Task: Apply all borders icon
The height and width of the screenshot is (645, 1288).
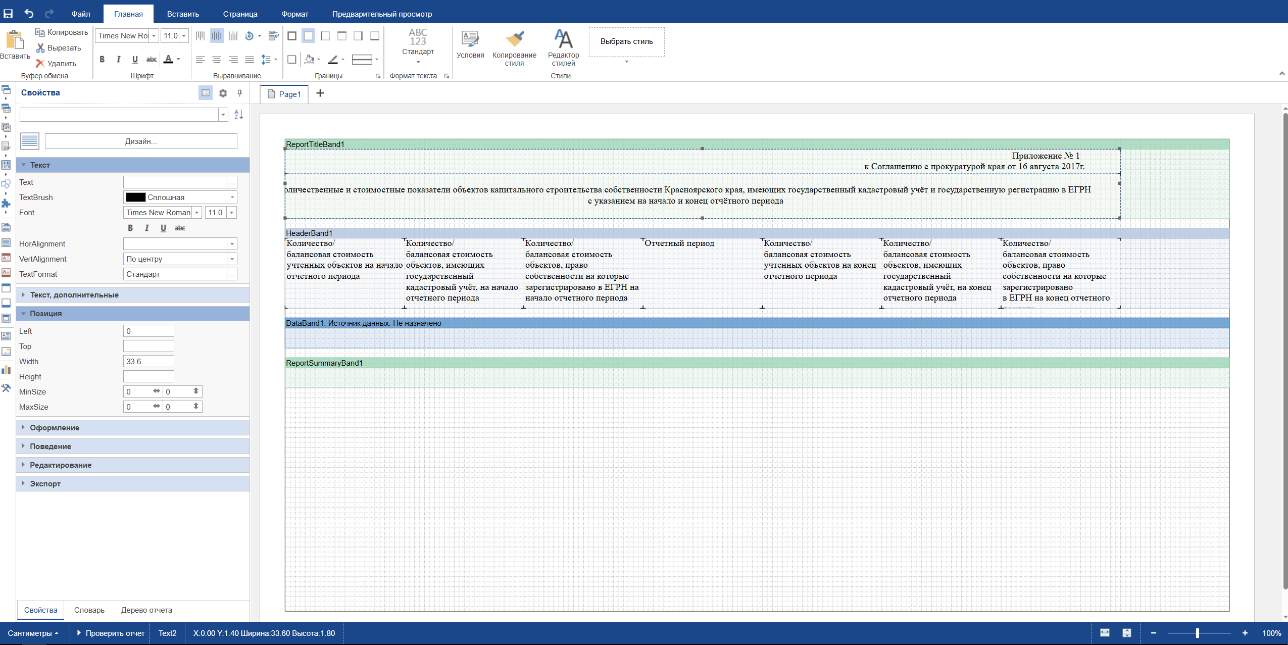Action: coord(292,36)
